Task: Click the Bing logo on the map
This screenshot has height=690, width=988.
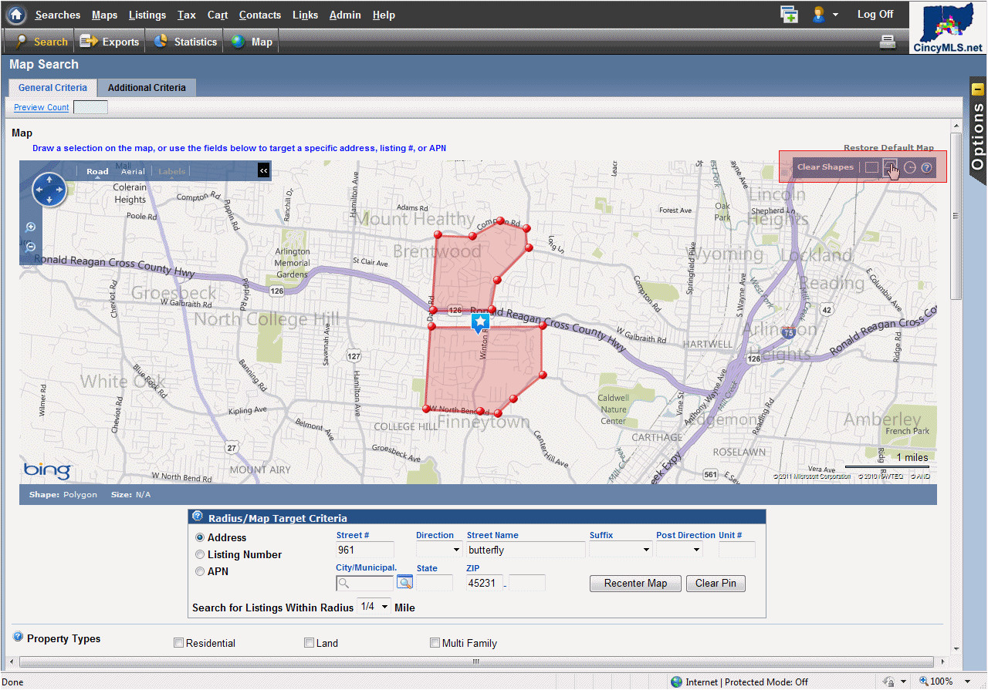Action: click(46, 470)
